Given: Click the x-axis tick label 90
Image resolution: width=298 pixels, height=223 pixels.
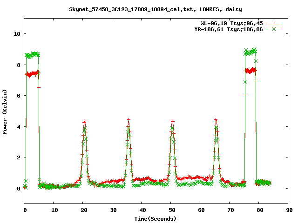Looking at the screenshot, I should (289, 210).
